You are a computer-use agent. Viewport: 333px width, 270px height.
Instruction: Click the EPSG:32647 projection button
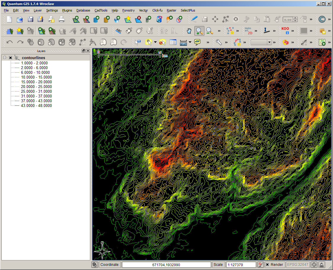coord(298,264)
